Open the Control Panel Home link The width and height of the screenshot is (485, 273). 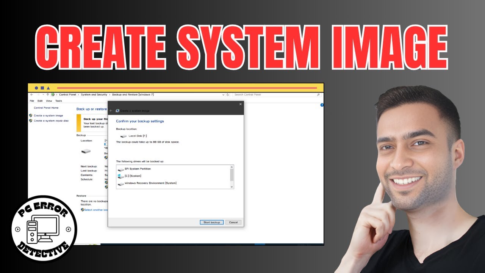pyautogui.click(x=46, y=108)
